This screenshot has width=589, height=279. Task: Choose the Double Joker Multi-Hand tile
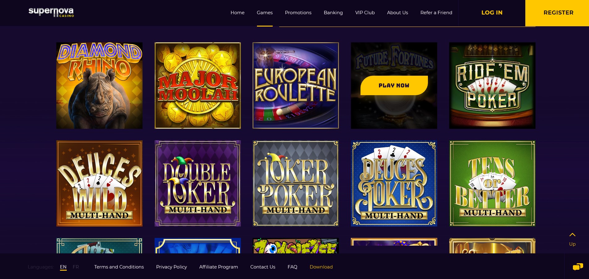(x=198, y=184)
